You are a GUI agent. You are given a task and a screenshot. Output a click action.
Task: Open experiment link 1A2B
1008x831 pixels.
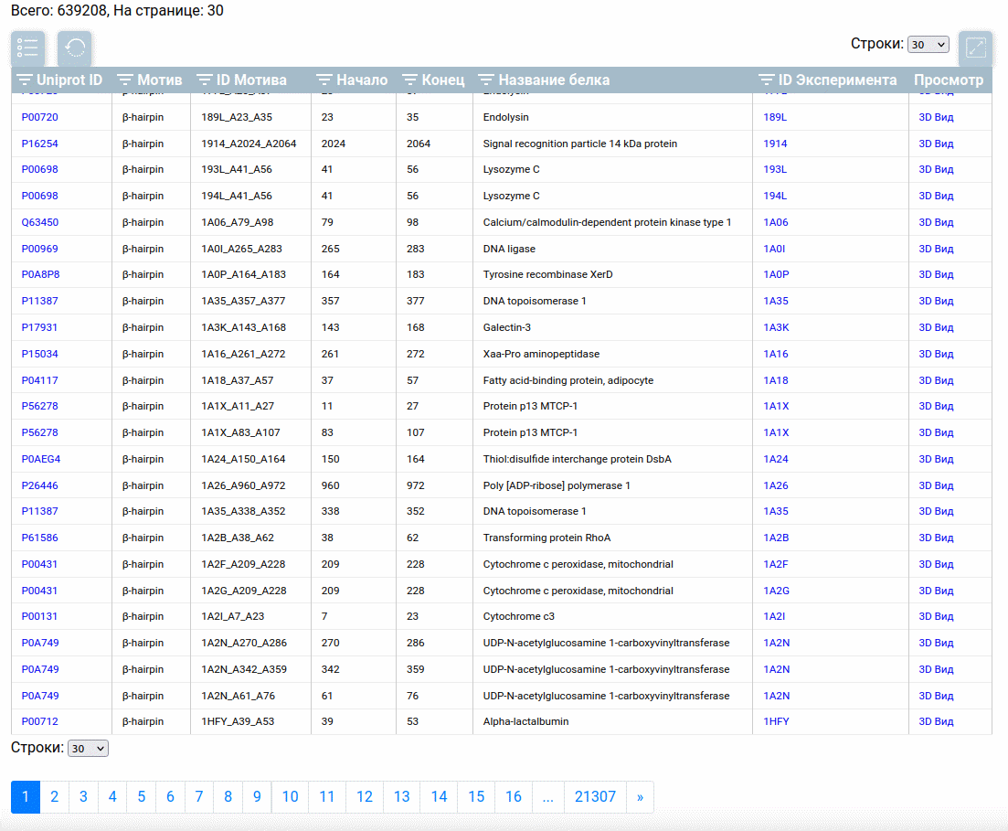(x=776, y=538)
